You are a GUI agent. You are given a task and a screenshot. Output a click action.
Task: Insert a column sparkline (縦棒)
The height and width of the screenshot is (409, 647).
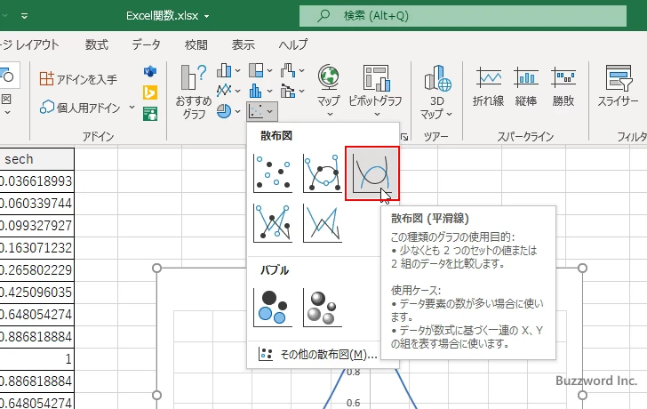(526, 86)
